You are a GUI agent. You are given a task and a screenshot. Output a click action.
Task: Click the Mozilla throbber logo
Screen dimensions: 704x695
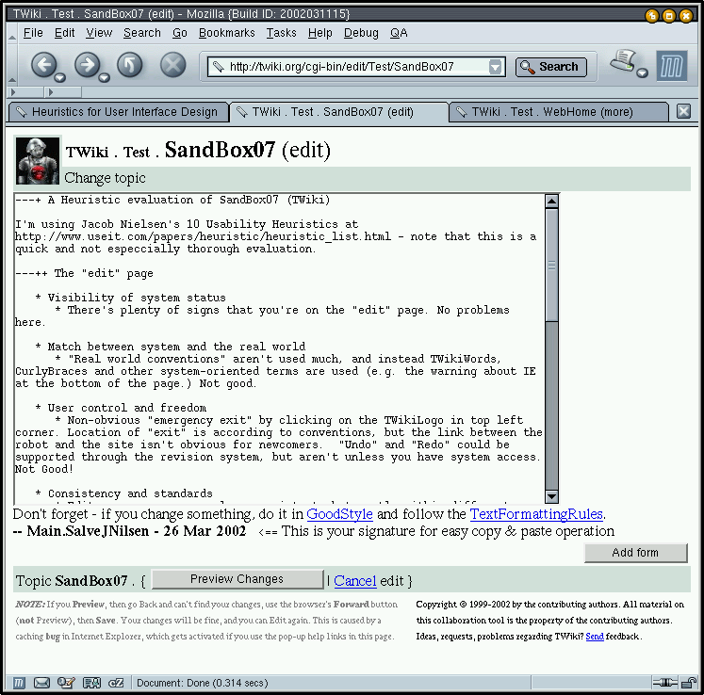pyautogui.click(x=672, y=66)
